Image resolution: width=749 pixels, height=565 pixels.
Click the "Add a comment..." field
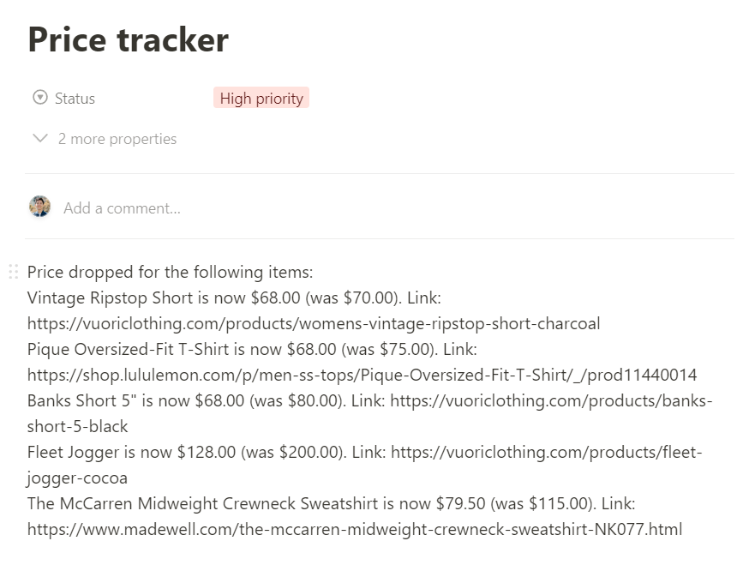(122, 207)
